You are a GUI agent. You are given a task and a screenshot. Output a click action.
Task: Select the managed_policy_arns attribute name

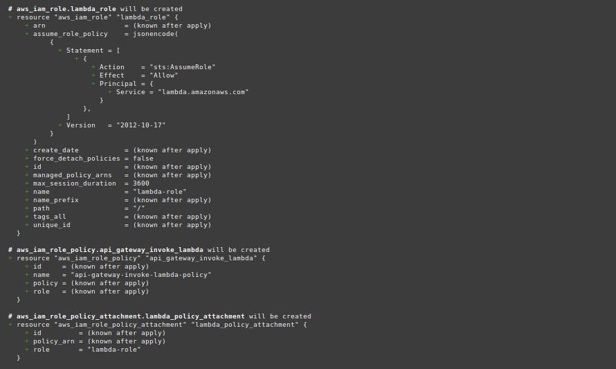[x=73, y=175]
